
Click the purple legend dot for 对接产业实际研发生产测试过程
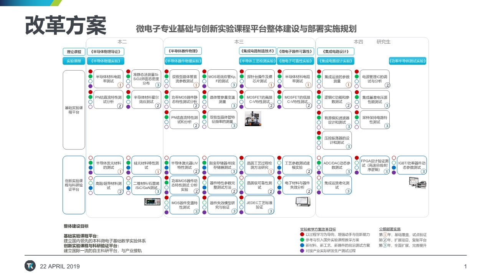click(x=302, y=250)
